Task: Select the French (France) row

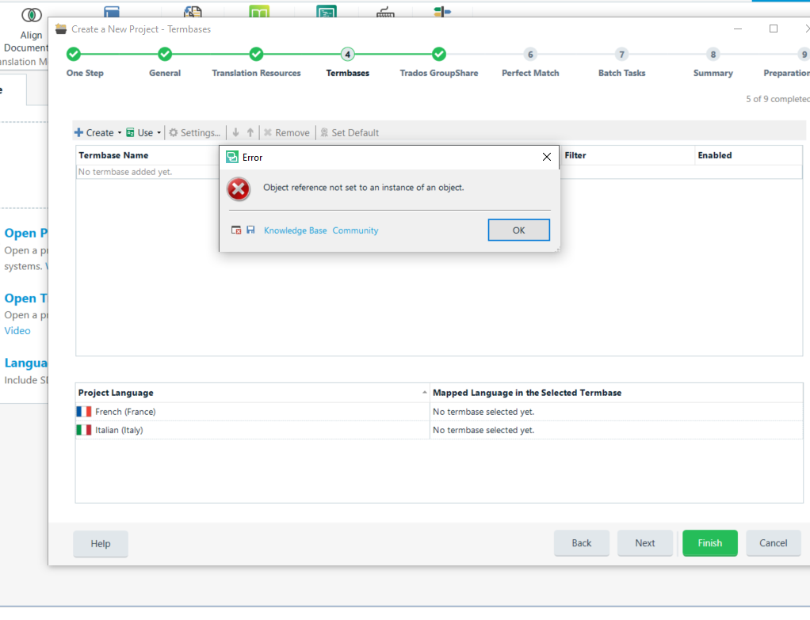Action: pos(439,412)
